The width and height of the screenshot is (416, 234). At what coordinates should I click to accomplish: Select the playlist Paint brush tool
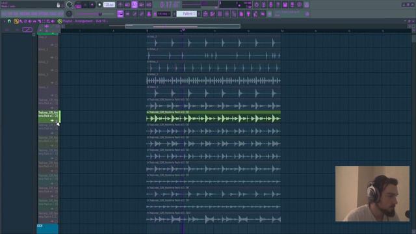coord(21,21)
